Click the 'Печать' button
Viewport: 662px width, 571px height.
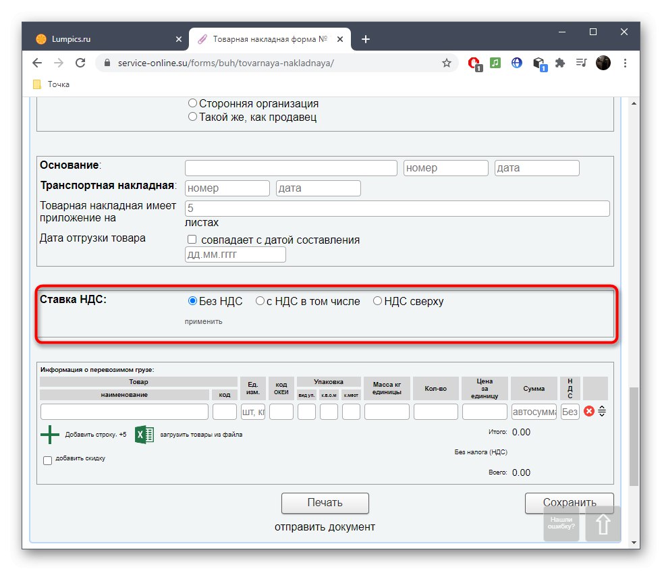(325, 503)
